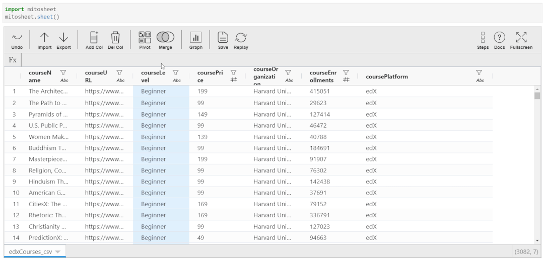Viewport: 544px width, 261px height.
Task: Select enrollments cell '184691'
Action: pos(329,148)
